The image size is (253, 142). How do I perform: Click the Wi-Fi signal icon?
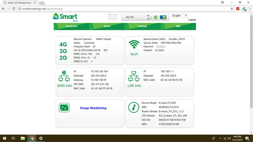coord(134,44)
